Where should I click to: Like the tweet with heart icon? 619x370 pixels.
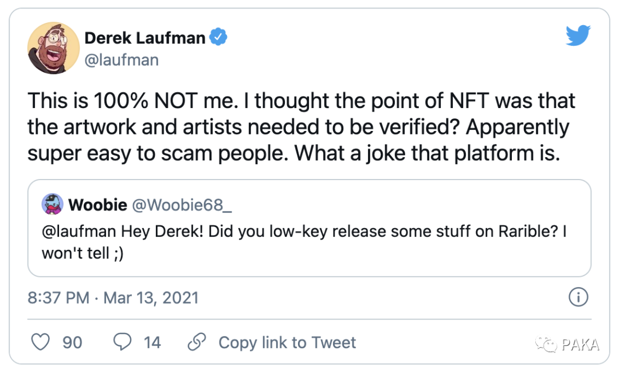pyautogui.click(x=40, y=343)
